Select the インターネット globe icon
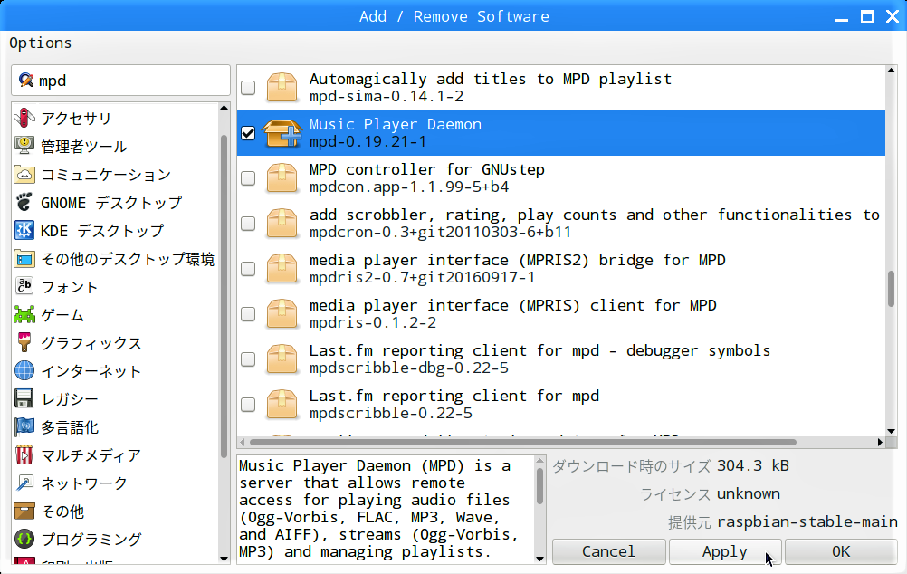The width and height of the screenshot is (907, 574). tap(24, 371)
